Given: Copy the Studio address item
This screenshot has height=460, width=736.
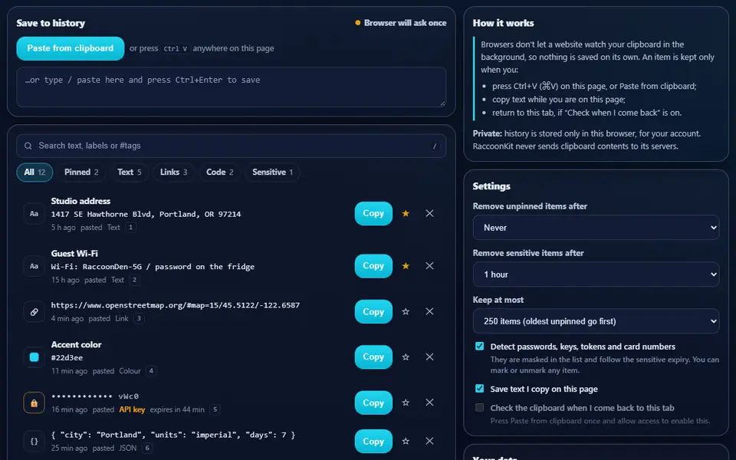Looking at the screenshot, I should coord(373,214).
